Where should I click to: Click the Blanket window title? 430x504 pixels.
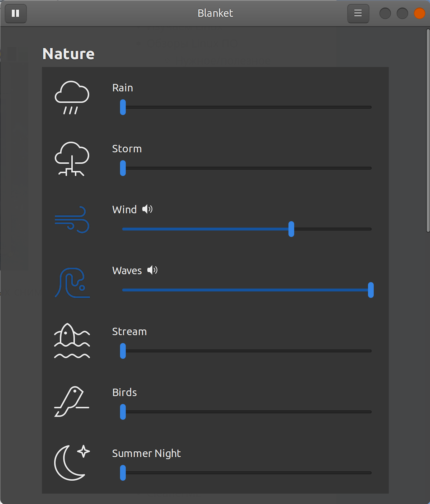(215, 13)
